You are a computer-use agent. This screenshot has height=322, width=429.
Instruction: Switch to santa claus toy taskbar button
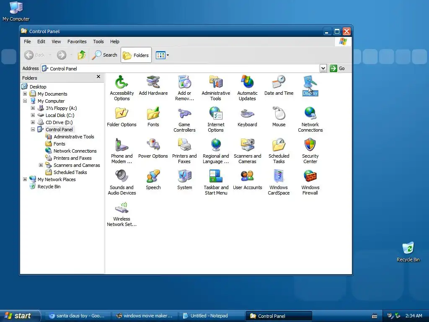pyautogui.click(x=77, y=316)
